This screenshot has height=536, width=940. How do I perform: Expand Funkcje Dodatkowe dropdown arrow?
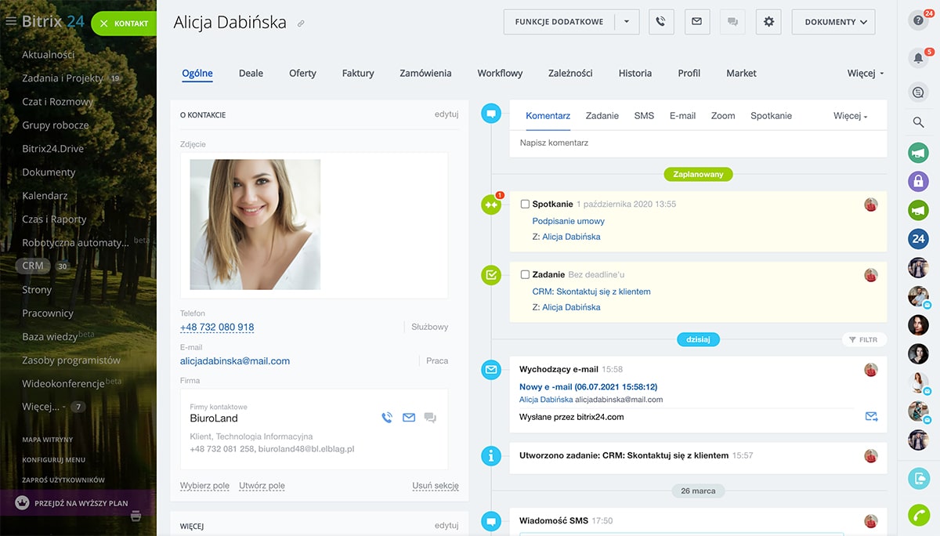tap(627, 22)
